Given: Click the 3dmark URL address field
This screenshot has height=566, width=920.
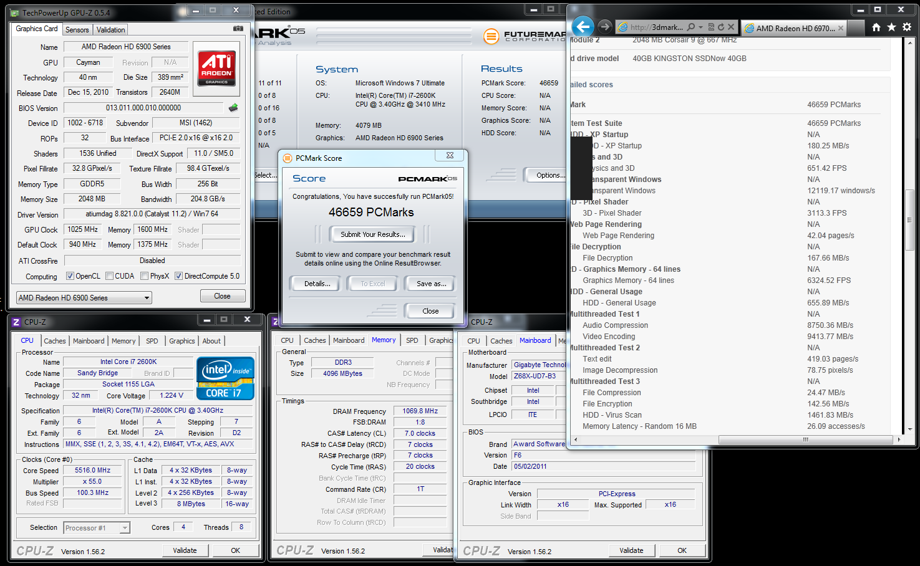Looking at the screenshot, I should tap(657, 27).
